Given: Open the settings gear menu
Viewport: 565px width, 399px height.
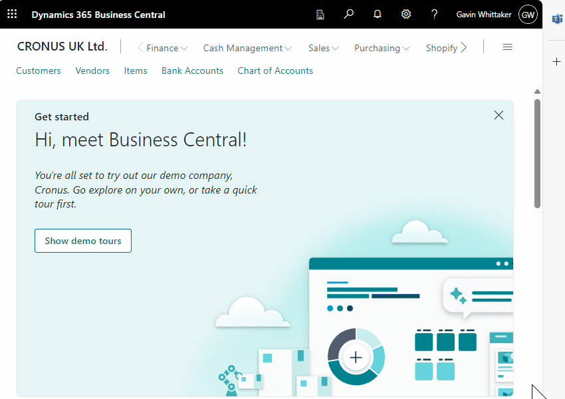Looking at the screenshot, I should click(x=406, y=14).
